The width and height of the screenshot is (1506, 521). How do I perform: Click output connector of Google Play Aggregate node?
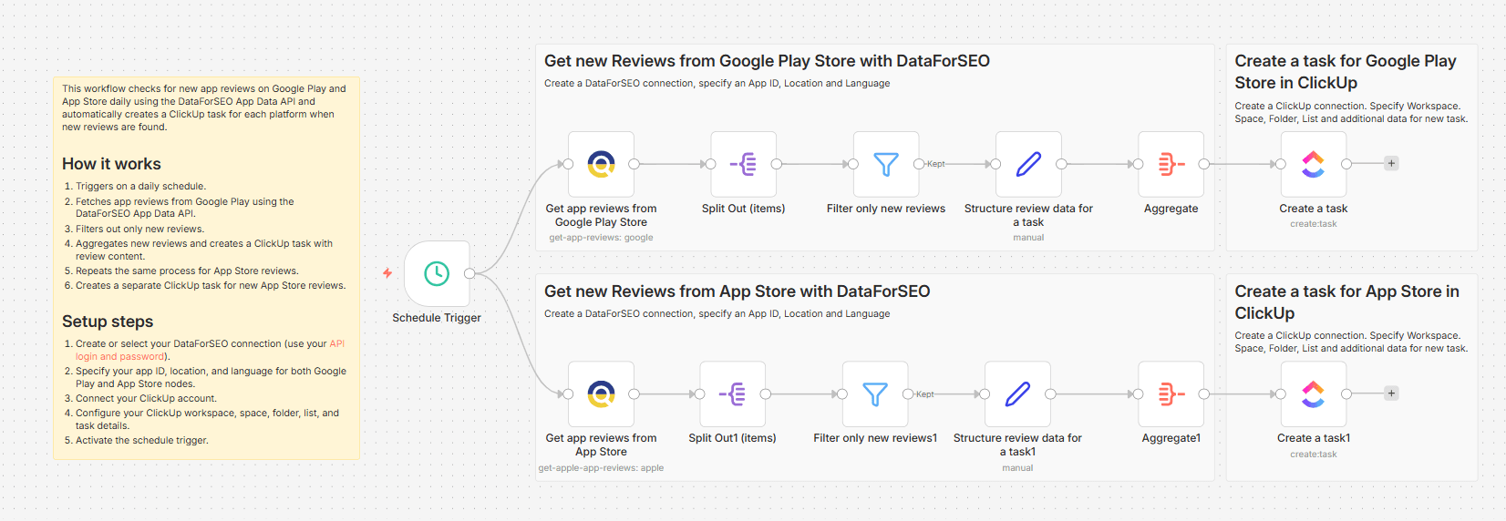[x=1204, y=164]
